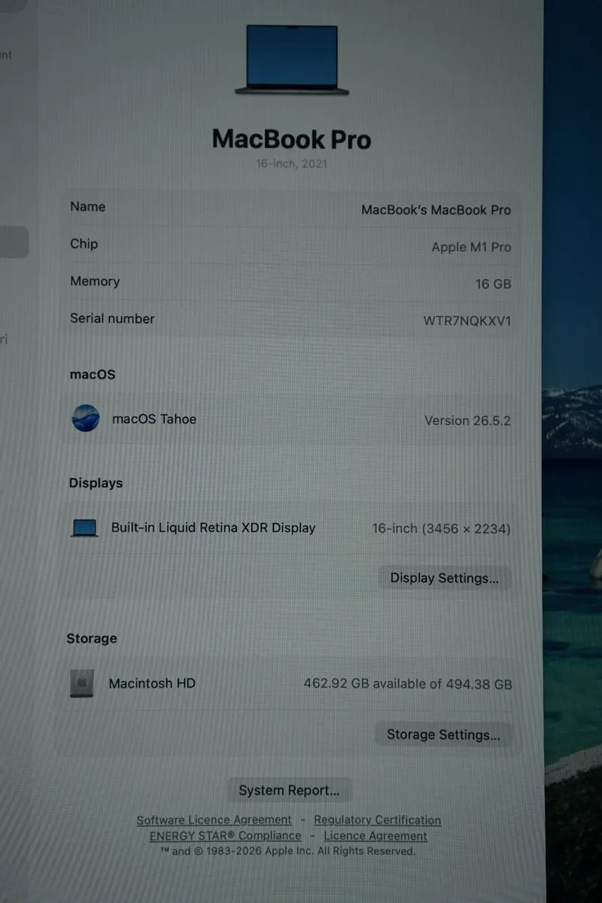Open Regulatory Certification link
Viewport: 602px width, 903px height.
click(377, 820)
